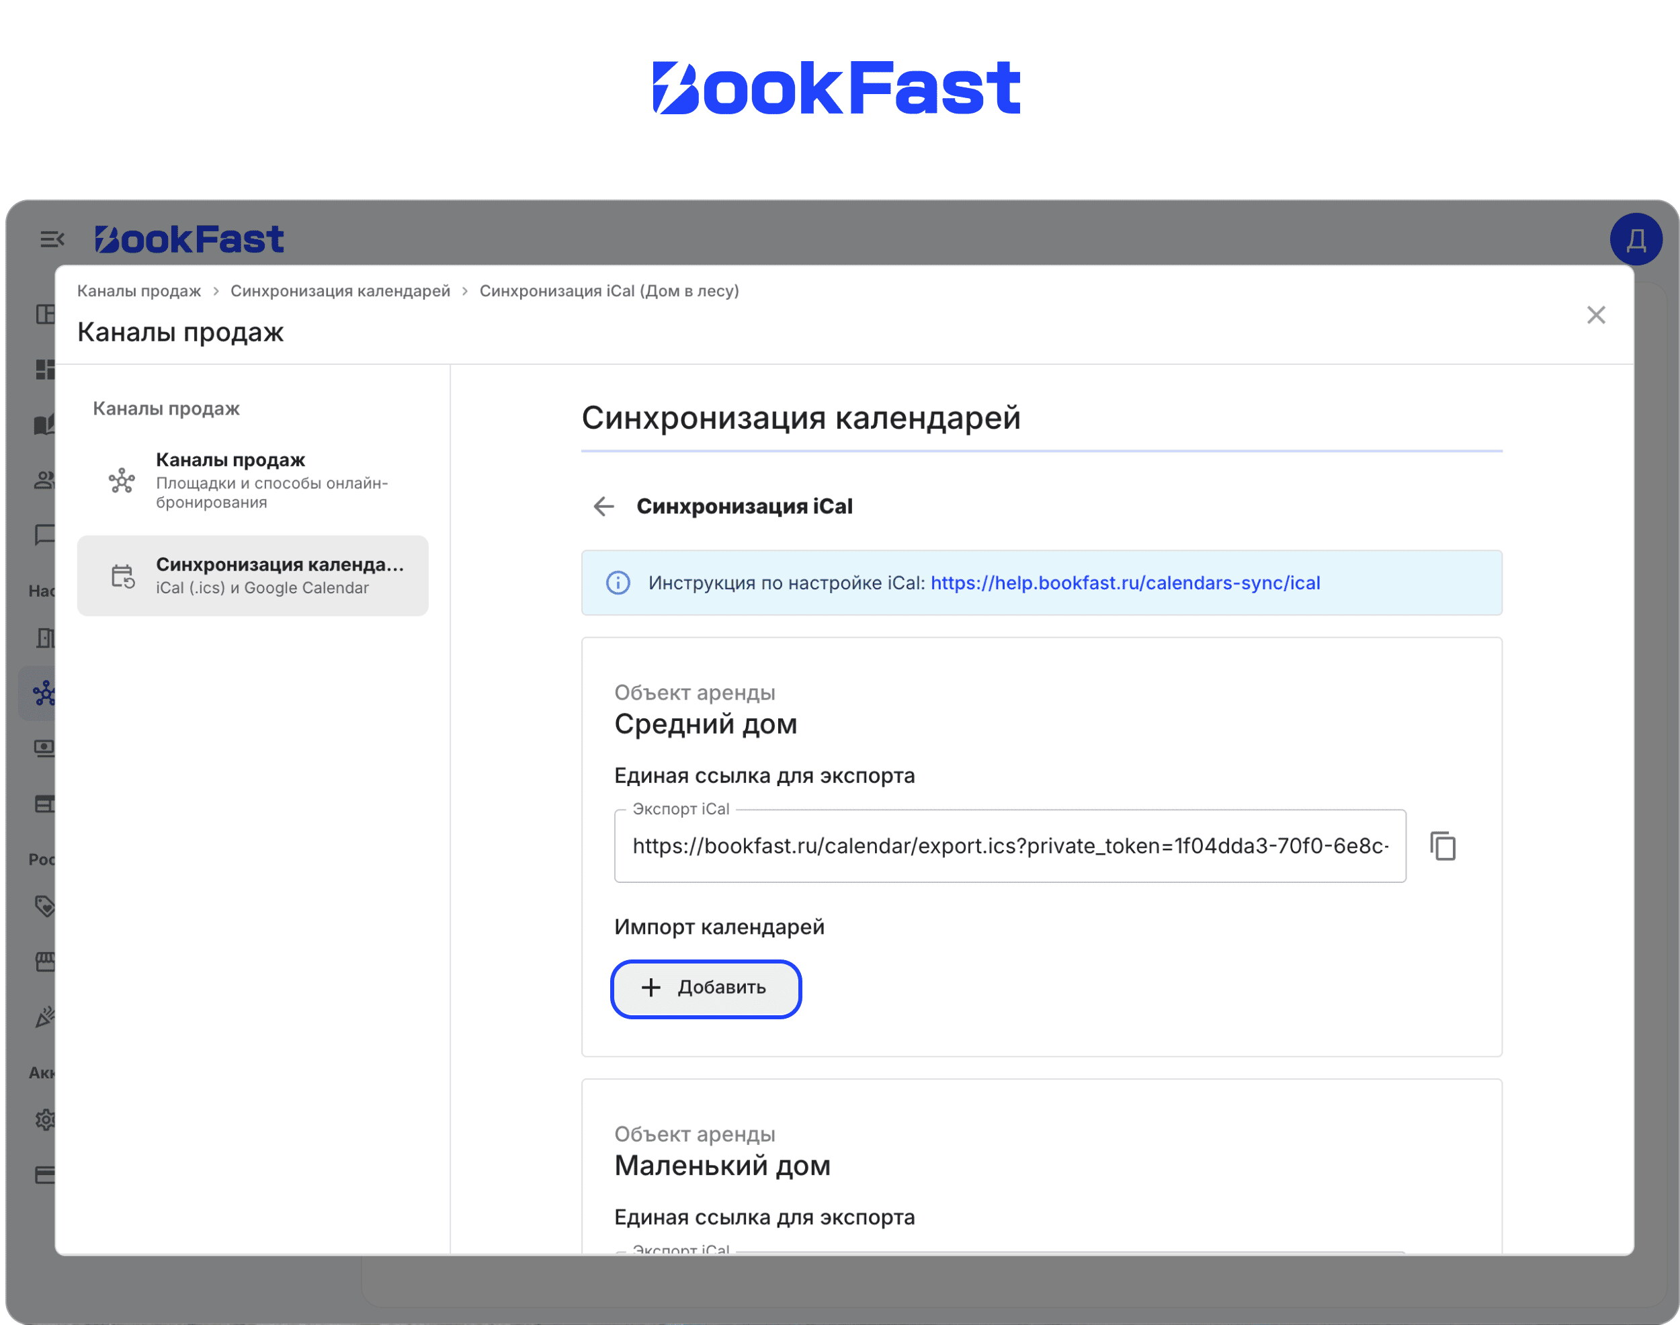1680x1325 pixels.
Task: Open the user avatar Д menu
Action: (x=1636, y=239)
